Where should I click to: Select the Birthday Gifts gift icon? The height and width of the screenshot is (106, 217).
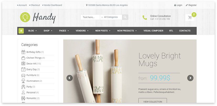point(23,52)
